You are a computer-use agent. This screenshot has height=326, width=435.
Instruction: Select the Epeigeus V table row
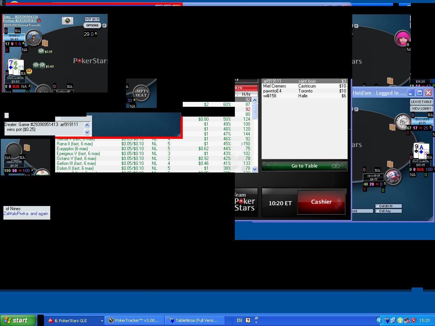[x=153, y=154]
